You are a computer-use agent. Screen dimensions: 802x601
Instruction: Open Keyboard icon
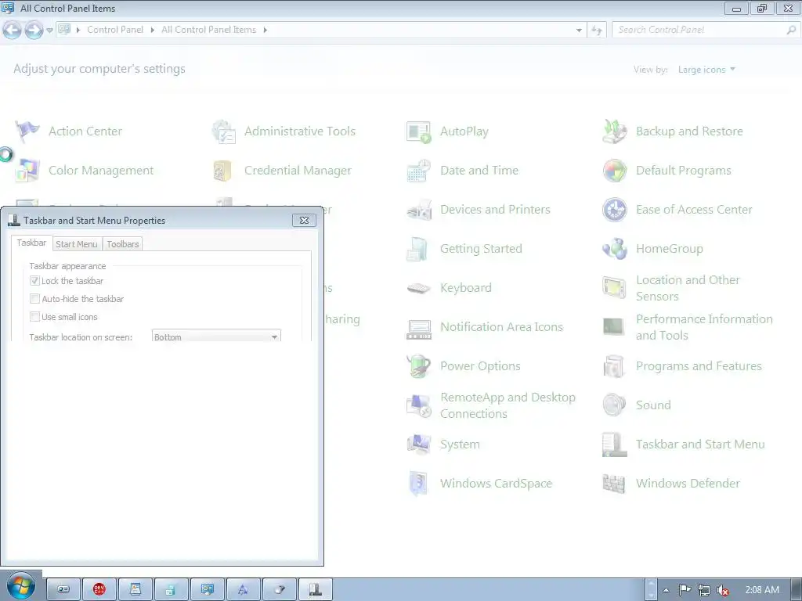click(419, 288)
